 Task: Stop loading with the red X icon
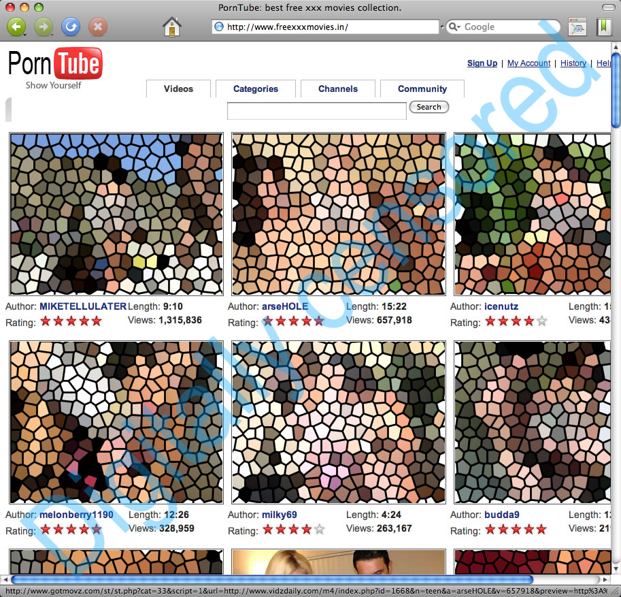(x=98, y=27)
